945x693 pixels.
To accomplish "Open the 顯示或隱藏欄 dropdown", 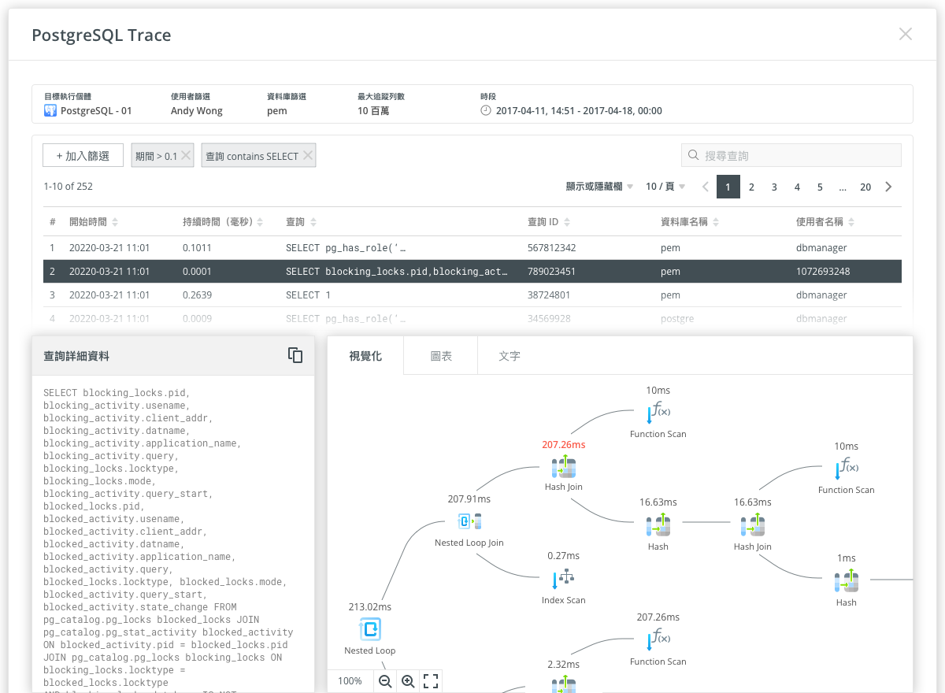I will pyautogui.click(x=600, y=187).
